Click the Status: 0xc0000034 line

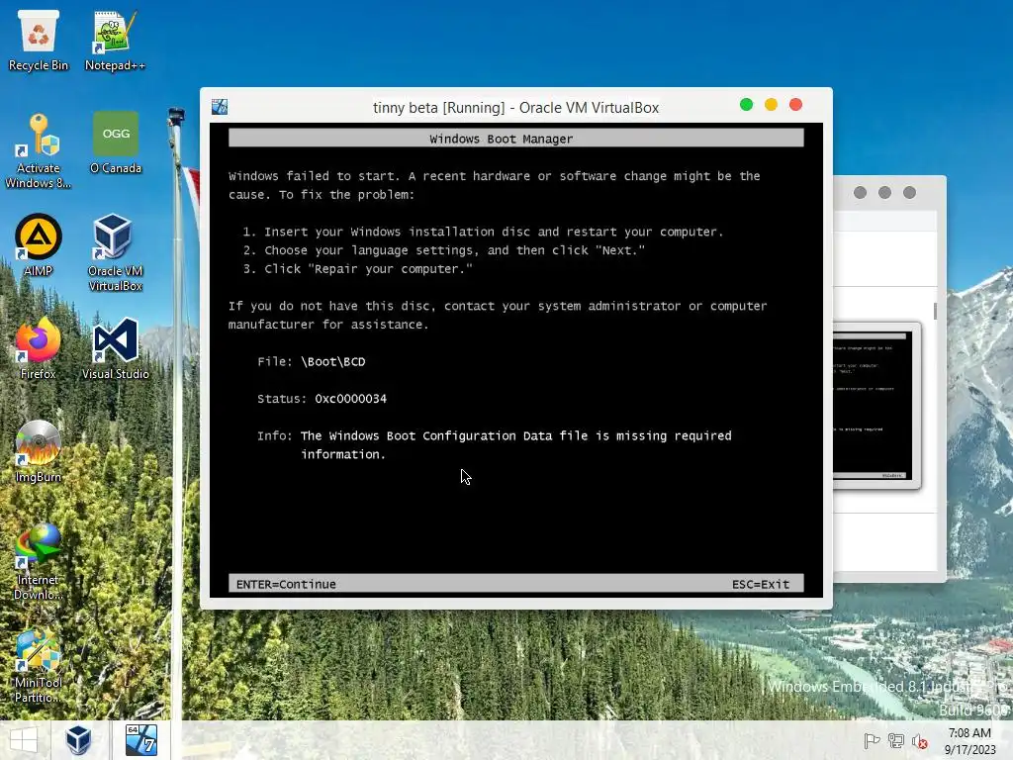(322, 399)
